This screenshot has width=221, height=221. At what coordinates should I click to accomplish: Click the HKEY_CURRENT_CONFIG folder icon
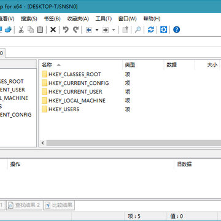[44, 83]
